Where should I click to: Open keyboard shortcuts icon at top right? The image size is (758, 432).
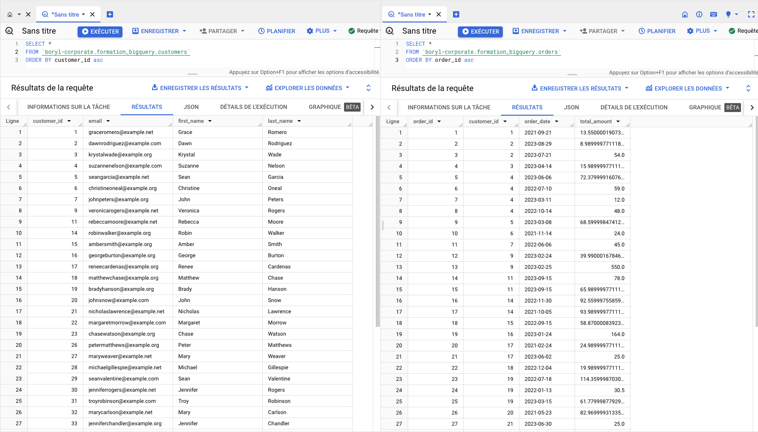(x=714, y=14)
